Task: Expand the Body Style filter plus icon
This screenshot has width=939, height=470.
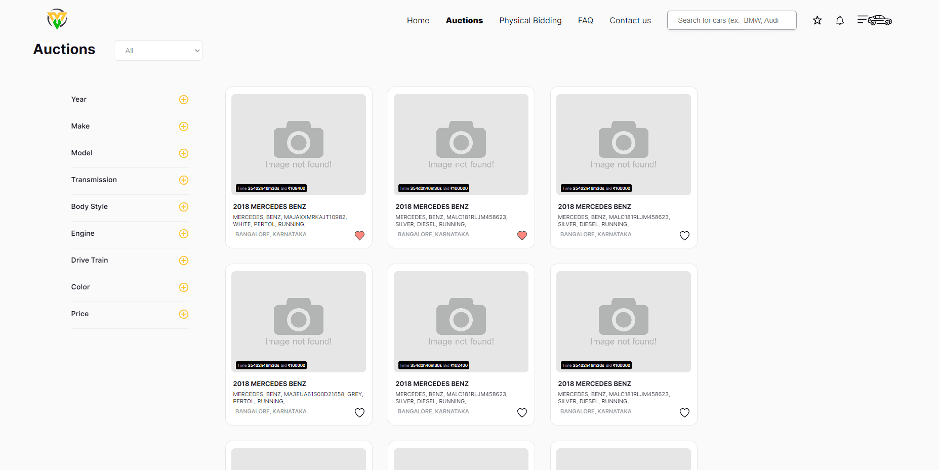Action: (x=184, y=207)
